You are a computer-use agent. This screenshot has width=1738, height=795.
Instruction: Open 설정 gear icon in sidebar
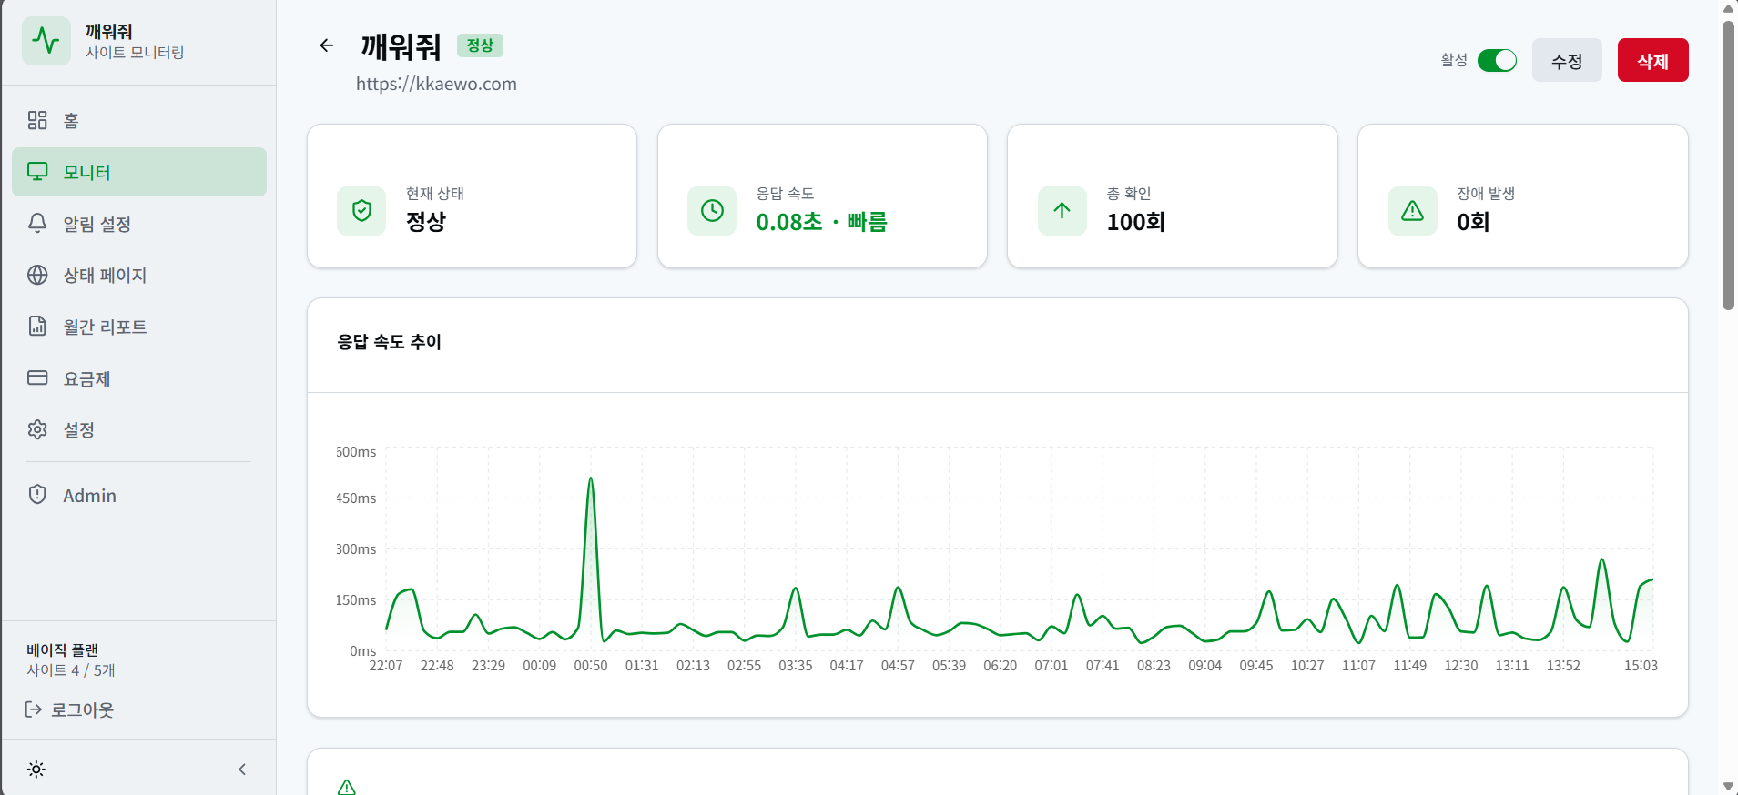pos(37,429)
